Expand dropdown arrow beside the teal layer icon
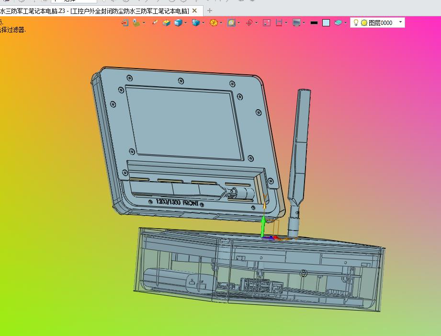The width and height of the screenshot is (441, 336). click(x=345, y=23)
